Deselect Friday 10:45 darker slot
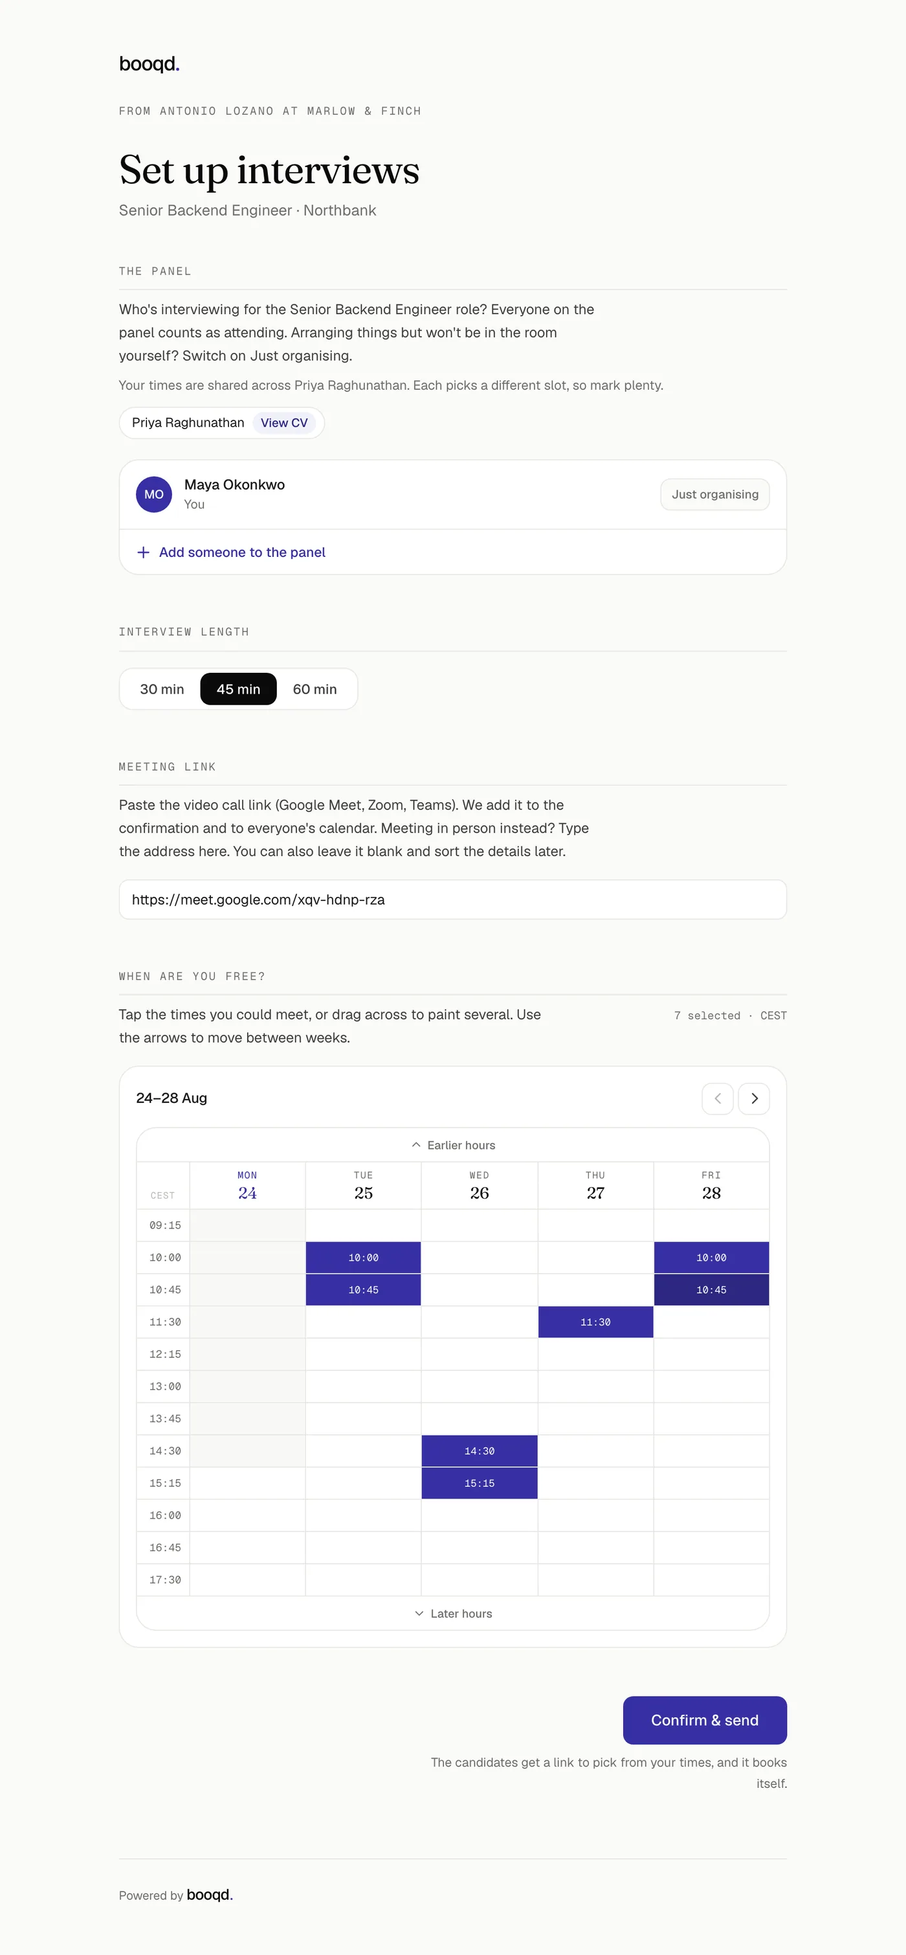Image resolution: width=906 pixels, height=1955 pixels. click(x=711, y=1289)
